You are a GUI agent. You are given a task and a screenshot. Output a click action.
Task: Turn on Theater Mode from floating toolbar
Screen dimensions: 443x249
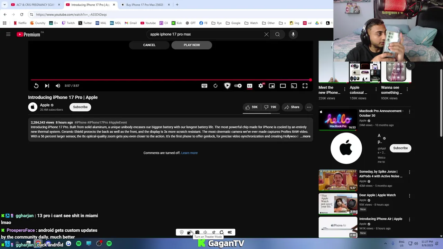(x=189, y=232)
